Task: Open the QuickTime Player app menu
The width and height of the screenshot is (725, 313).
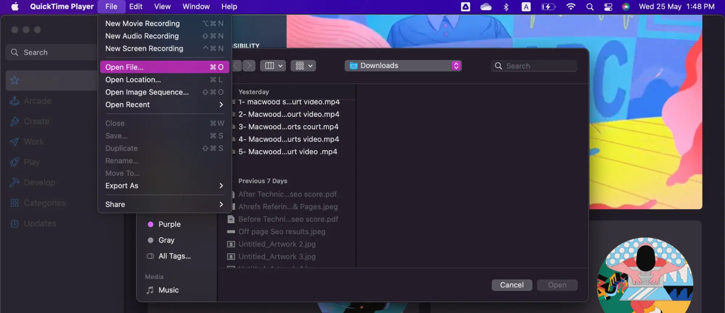Action: click(x=62, y=7)
